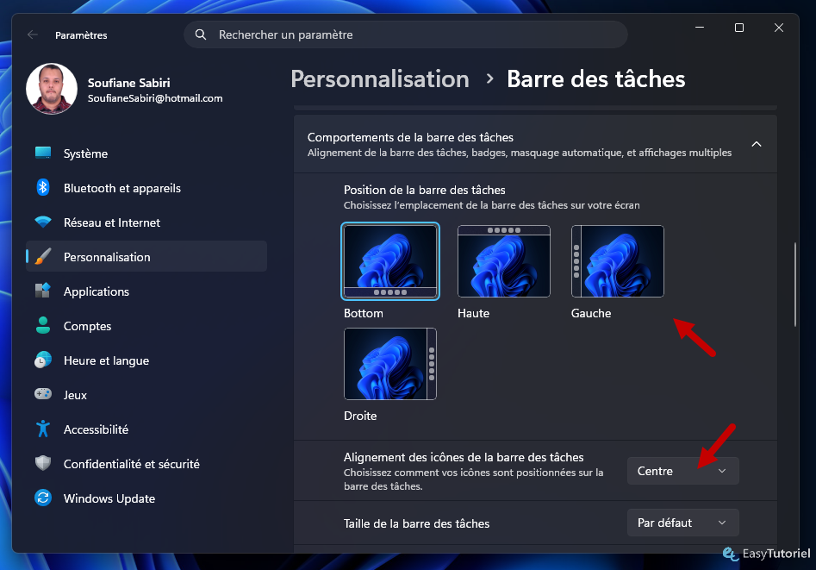This screenshot has width=816, height=570.
Task: Click the Applications grid icon
Action: (43, 291)
